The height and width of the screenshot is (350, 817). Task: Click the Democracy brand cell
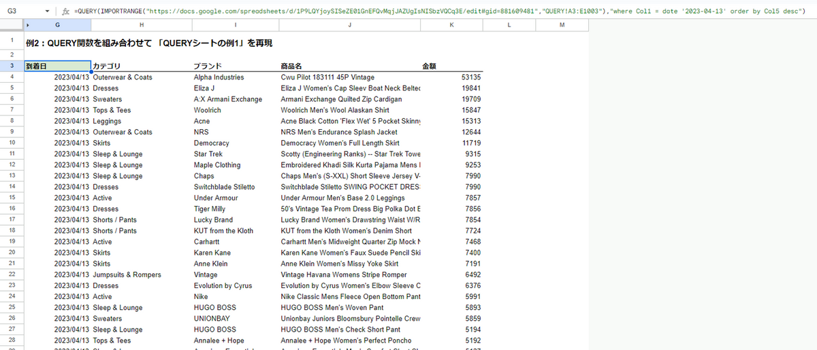[x=235, y=143]
